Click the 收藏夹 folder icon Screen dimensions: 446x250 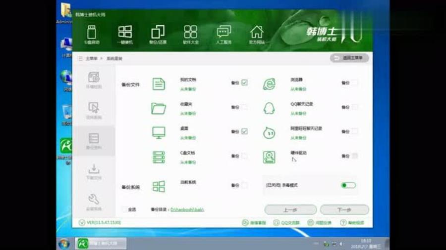(159, 109)
